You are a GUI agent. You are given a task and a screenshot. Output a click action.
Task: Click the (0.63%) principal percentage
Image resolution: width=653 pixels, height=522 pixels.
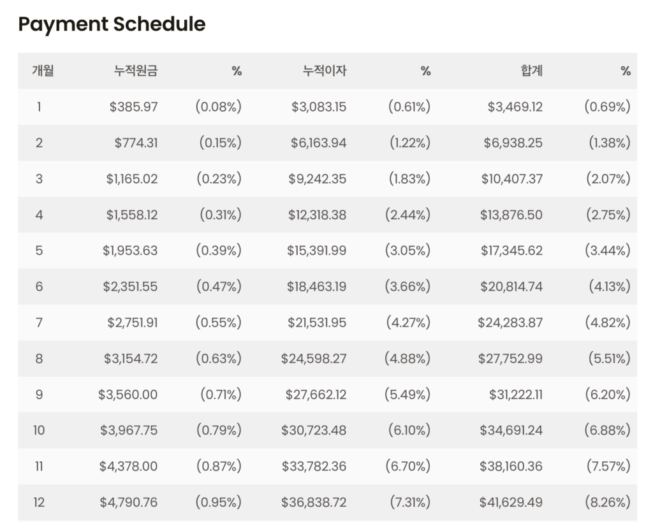(x=219, y=358)
